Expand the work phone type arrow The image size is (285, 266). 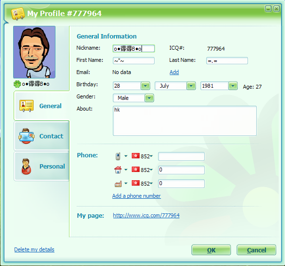pyautogui.click(x=126, y=183)
